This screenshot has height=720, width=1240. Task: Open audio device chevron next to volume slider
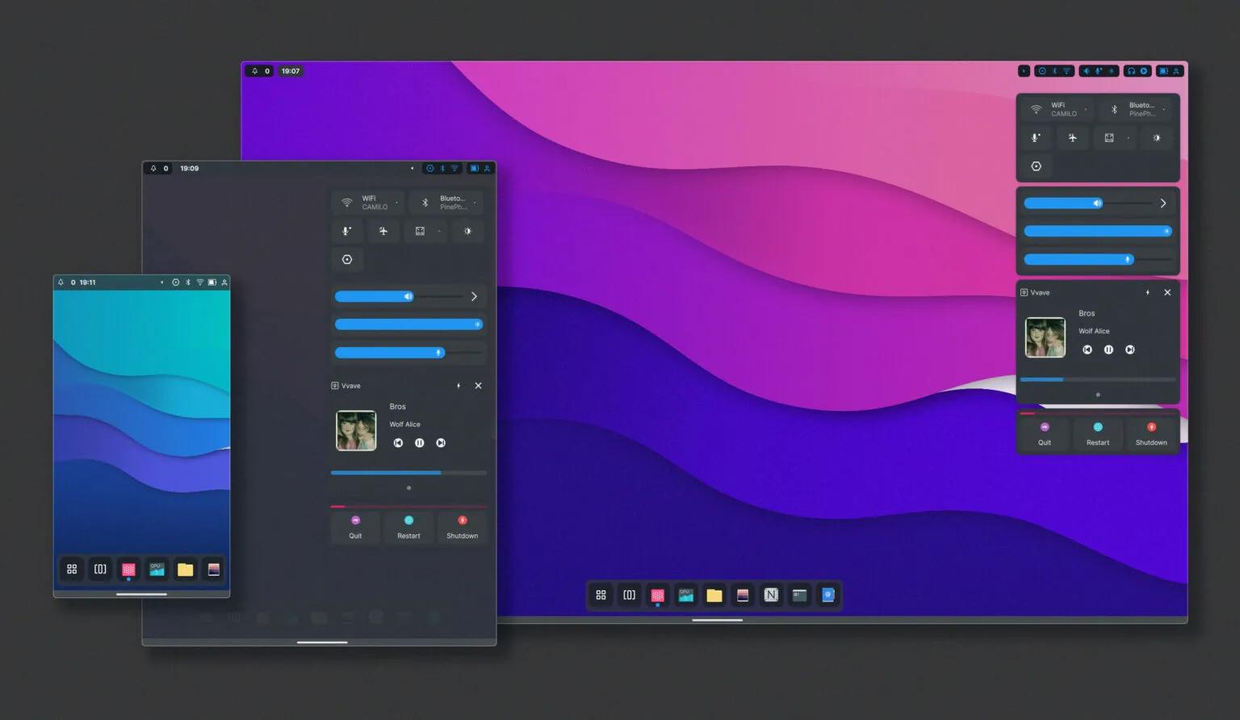point(1162,203)
